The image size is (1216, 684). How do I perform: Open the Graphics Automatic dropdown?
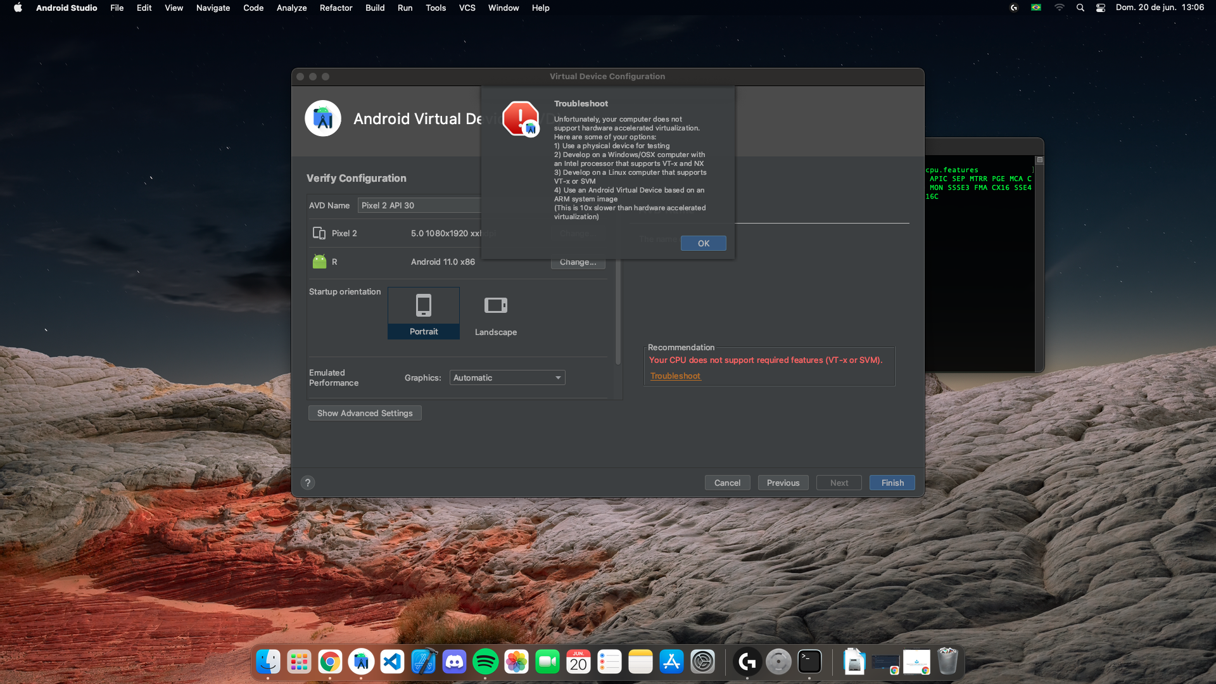(x=507, y=377)
